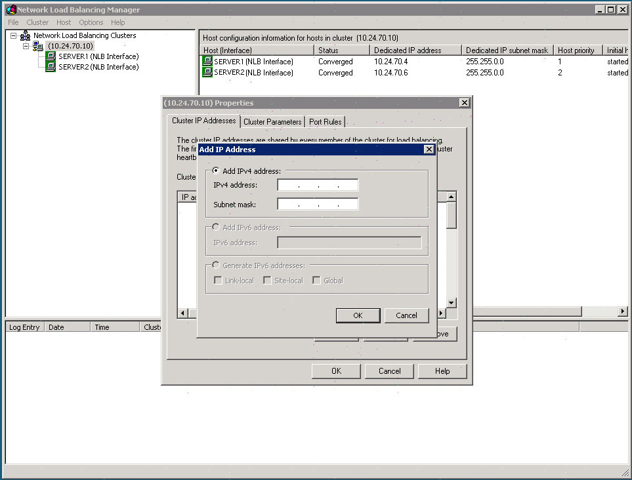This screenshot has width=632, height=480.
Task: Click the Time column header in log
Action: point(115,327)
